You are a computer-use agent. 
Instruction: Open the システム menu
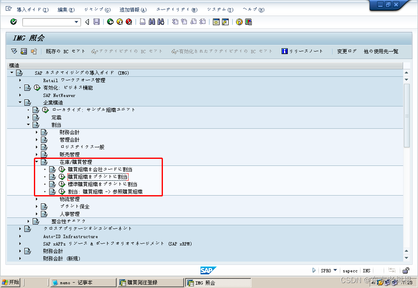point(220,9)
